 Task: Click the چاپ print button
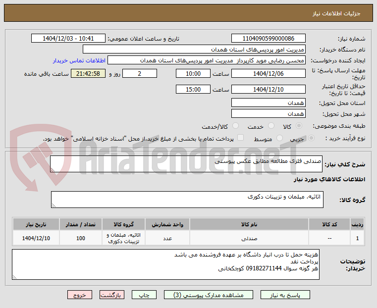pos(144,295)
